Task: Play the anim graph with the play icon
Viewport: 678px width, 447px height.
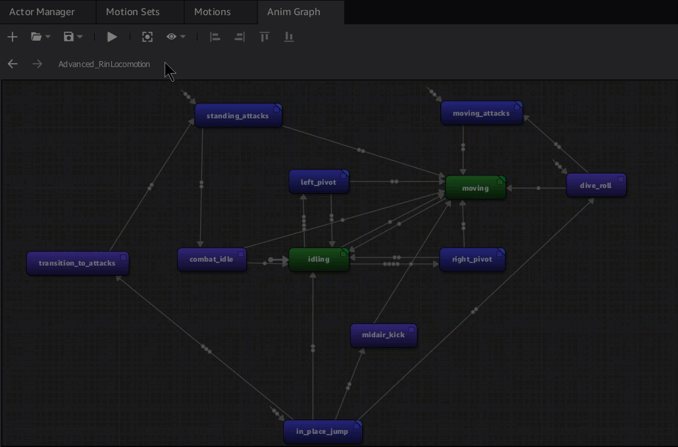Action: (112, 37)
